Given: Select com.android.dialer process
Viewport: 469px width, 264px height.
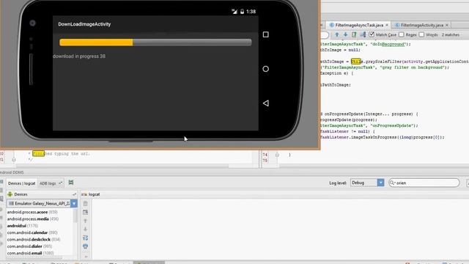Looking at the screenshot, I should point(29,246).
